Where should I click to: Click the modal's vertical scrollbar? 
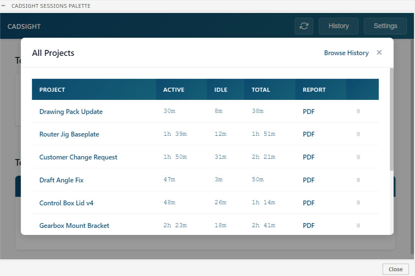coord(392,119)
